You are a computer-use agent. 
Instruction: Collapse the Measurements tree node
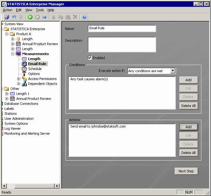12,54
